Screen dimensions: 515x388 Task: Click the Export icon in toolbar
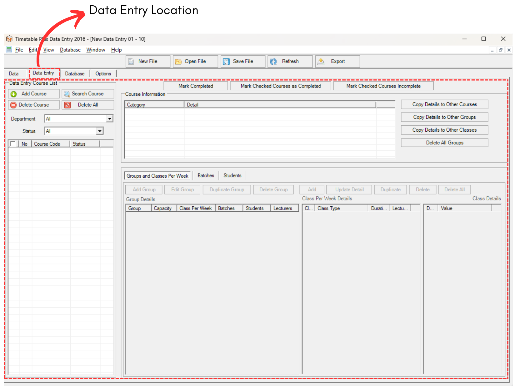click(321, 62)
